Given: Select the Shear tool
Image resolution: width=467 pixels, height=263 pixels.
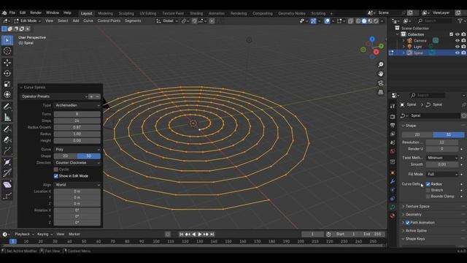Looking at the screenshot, I should (x=7, y=185).
